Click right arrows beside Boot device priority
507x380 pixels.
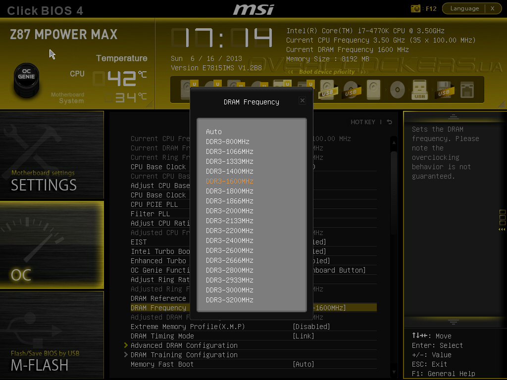pyautogui.click(x=365, y=72)
